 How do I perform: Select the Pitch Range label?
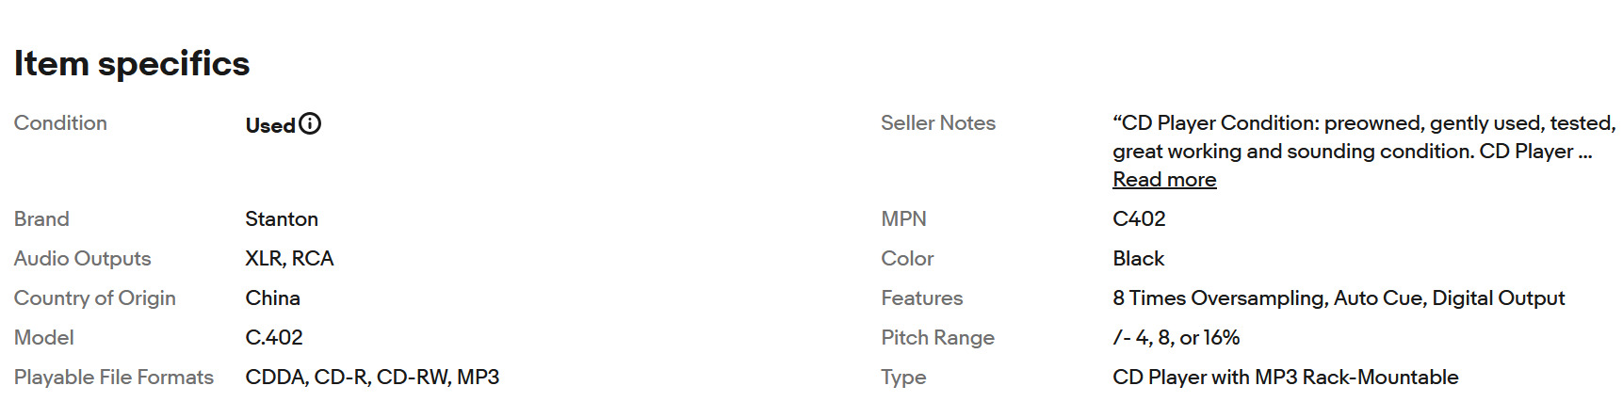coord(937,338)
